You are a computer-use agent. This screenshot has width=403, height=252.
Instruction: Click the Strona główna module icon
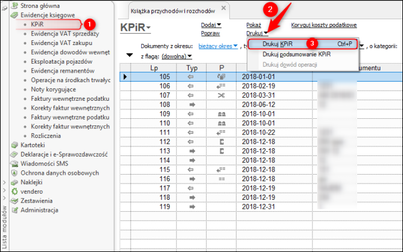point(15,5)
